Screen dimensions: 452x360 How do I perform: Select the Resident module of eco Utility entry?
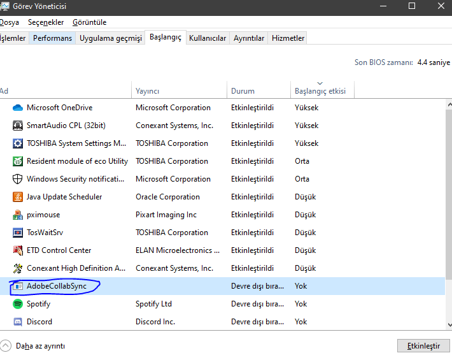(x=77, y=161)
